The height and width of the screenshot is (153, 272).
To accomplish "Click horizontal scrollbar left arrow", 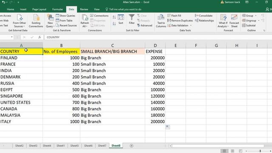I will point(170,146).
